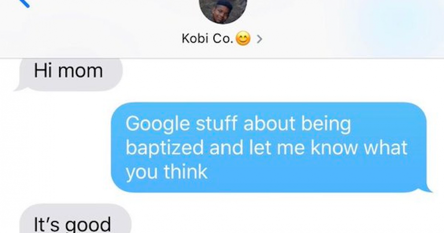Tap the blue back arrow

[24, 3]
